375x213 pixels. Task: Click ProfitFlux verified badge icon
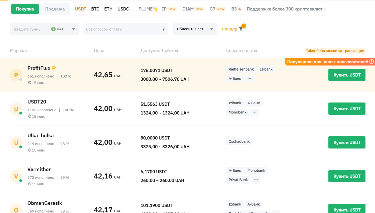pos(54,68)
